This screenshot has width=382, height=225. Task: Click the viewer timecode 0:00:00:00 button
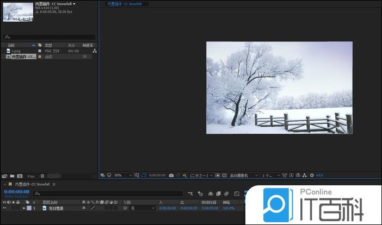click(157, 176)
